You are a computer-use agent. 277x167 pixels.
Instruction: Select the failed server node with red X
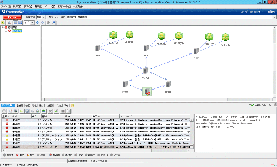click(147, 91)
